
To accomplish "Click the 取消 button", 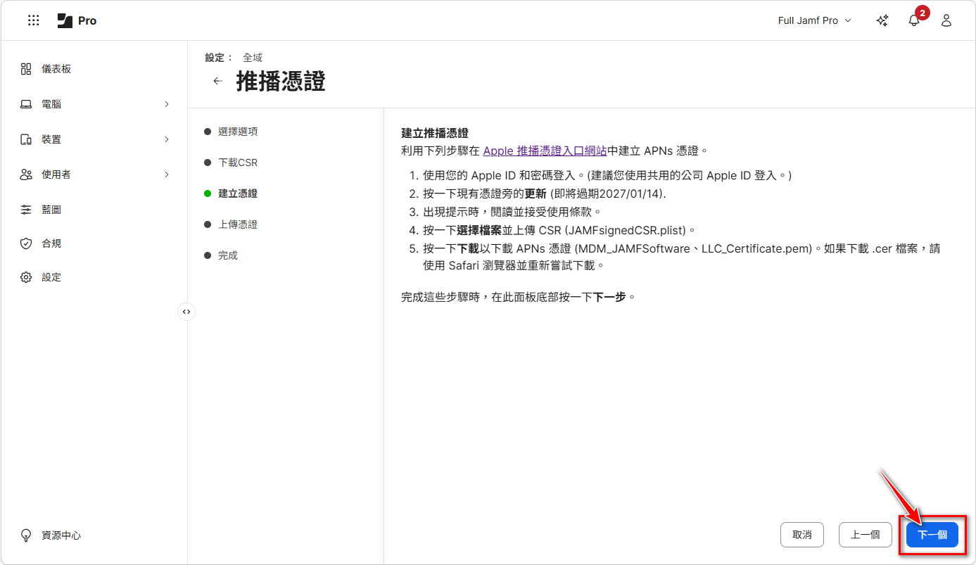I will (801, 535).
